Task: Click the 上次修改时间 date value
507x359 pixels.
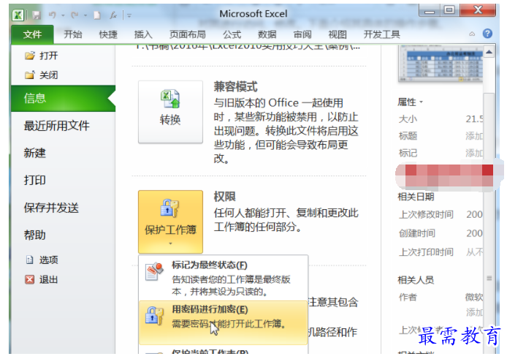Action: click(475, 214)
